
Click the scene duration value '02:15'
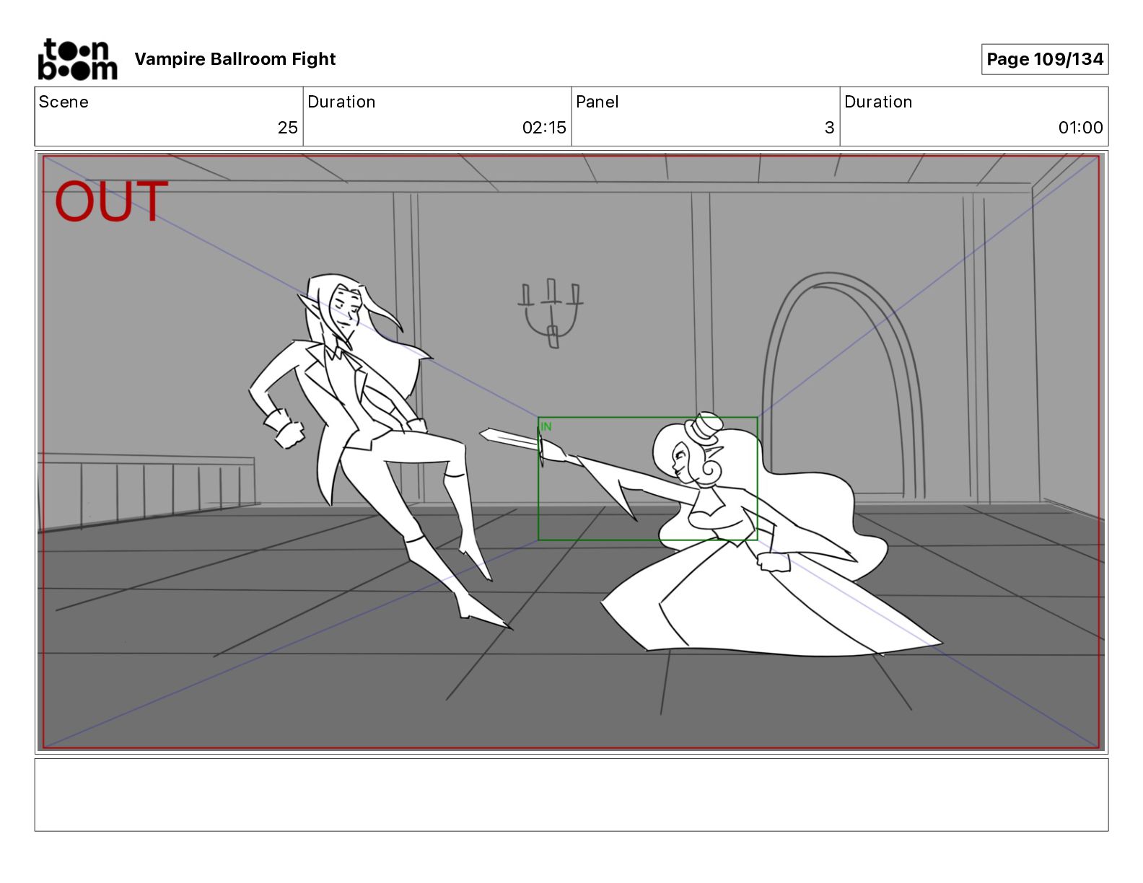pyautogui.click(x=544, y=128)
